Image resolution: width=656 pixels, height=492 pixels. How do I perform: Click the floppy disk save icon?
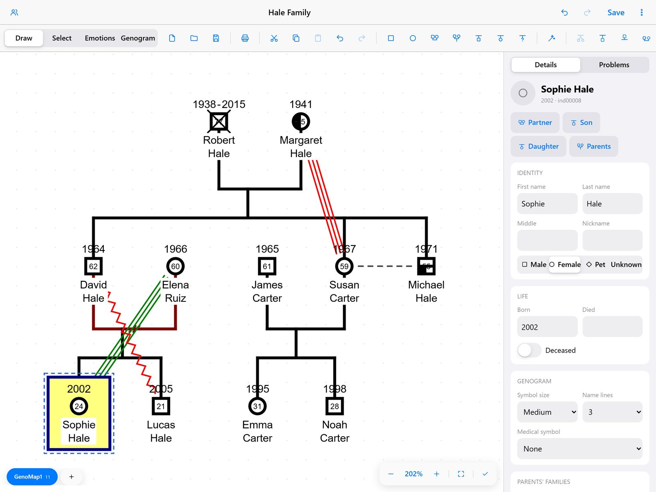click(x=216, y=38)
